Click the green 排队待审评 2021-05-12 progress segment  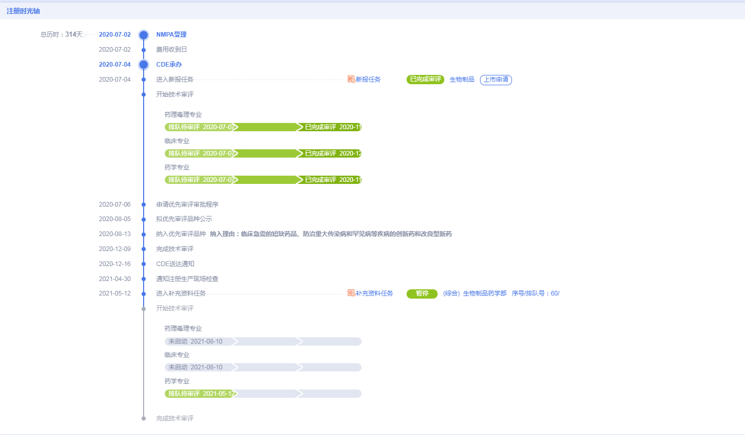click(x=199, y=393)
